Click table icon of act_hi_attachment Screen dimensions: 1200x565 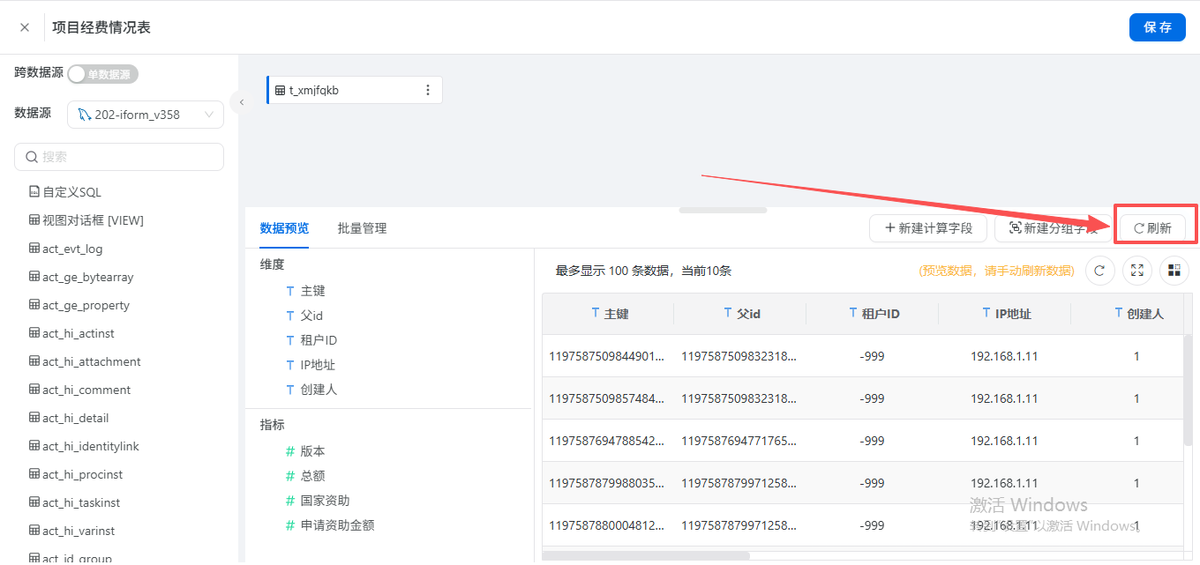[x=34, y=361]
